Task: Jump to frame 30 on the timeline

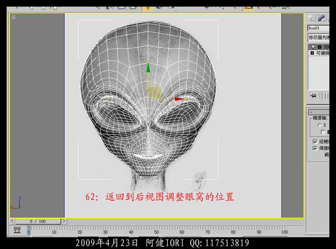Action: pyautogui.click(x=105, y=232)
